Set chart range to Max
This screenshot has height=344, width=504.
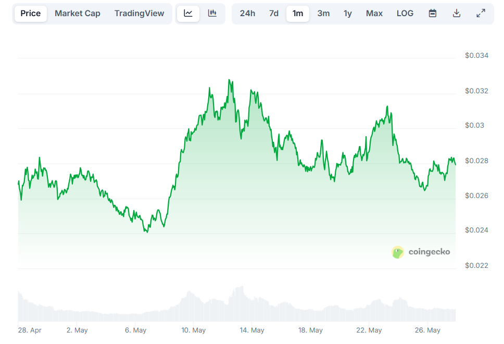(x=374, y=13)
